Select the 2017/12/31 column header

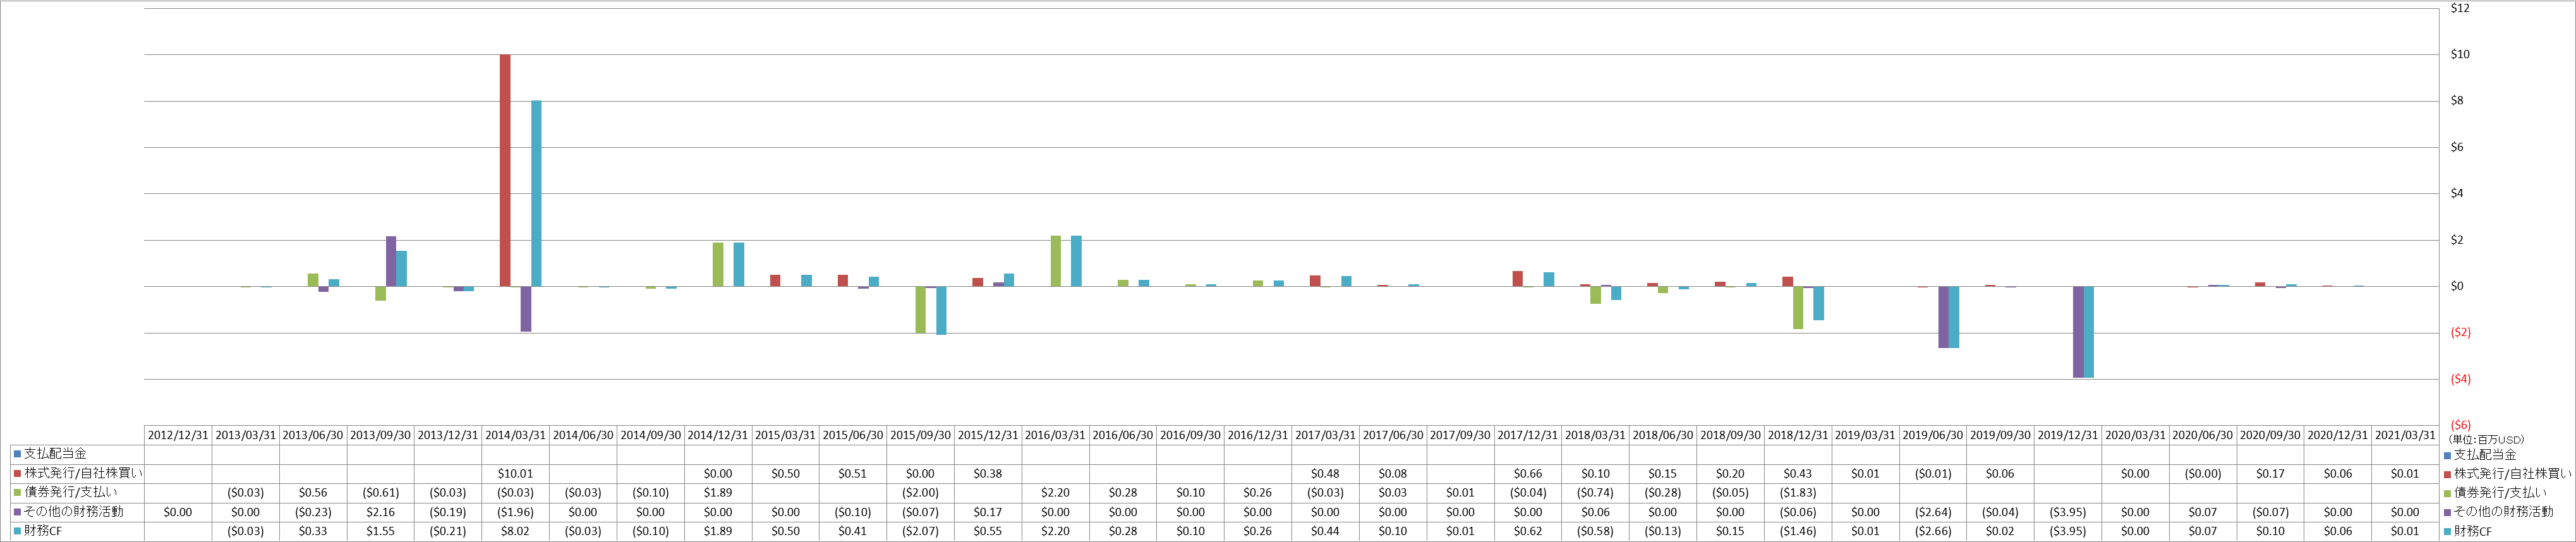coord(1527,435)
